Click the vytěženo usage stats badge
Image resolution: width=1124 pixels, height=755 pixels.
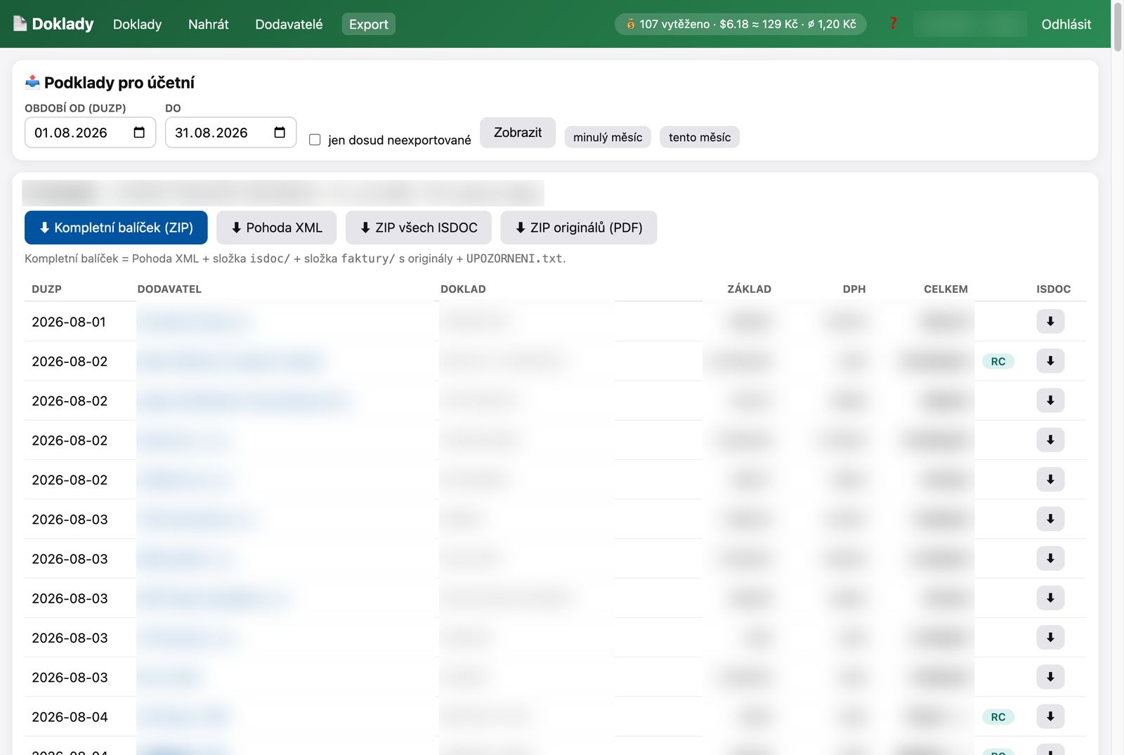click(740, 24)
